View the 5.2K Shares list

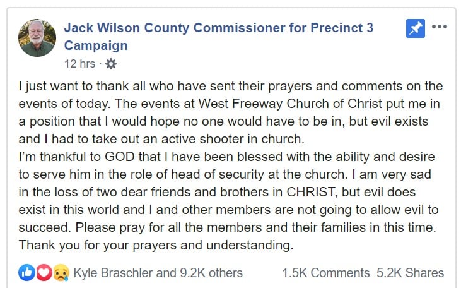click(411, 273)
